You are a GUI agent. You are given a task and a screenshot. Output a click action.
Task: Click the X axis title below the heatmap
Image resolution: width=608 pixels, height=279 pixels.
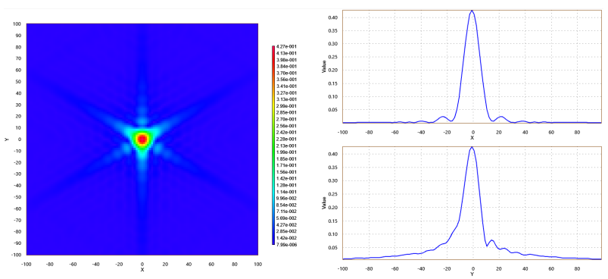coord(142,270)
